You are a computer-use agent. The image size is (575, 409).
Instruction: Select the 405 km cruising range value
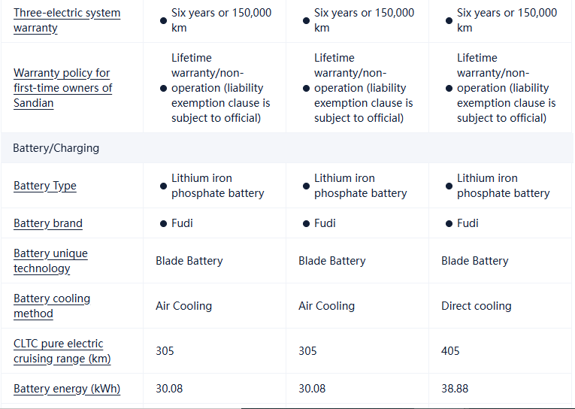coord(450,351)
